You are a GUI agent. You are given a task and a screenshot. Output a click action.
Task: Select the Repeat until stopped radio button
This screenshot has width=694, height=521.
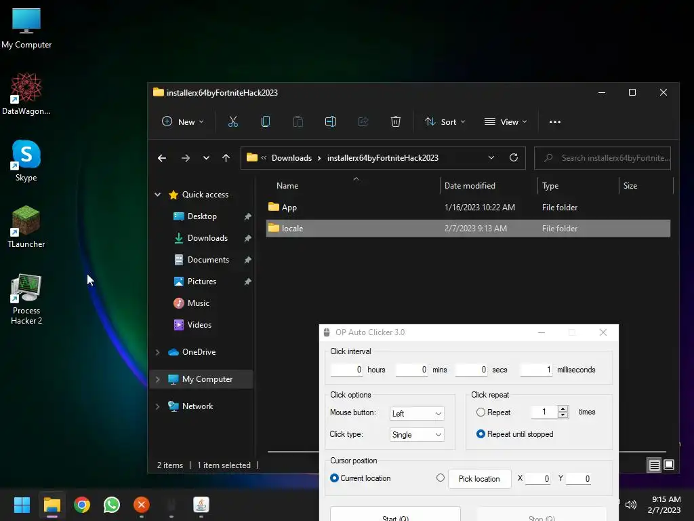tap(481, 434)
